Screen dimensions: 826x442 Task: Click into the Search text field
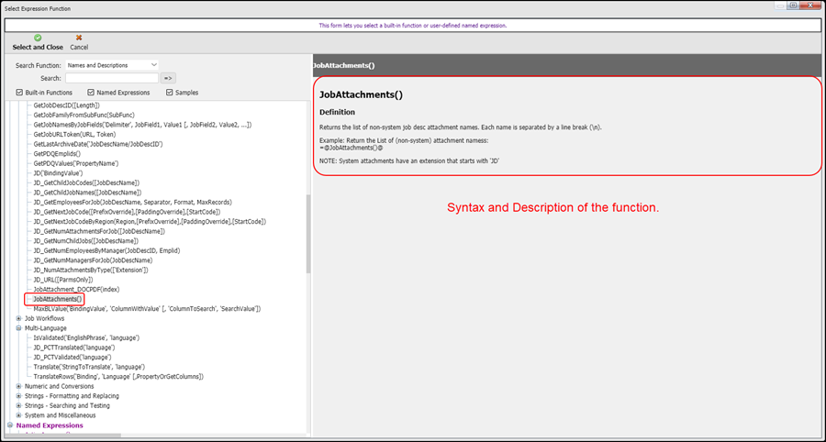tap(112, 79)
